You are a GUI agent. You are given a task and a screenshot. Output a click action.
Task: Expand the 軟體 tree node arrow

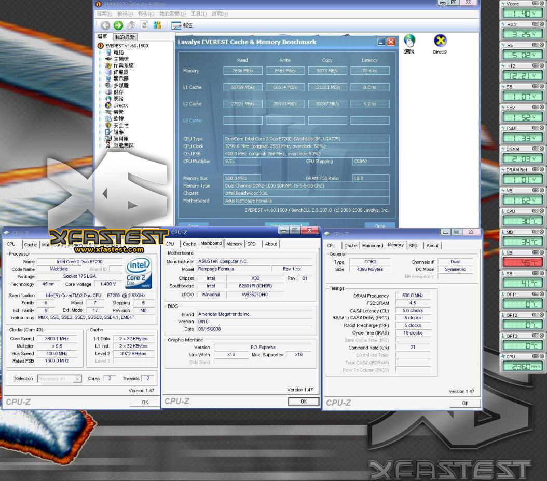tap(101, 118)
